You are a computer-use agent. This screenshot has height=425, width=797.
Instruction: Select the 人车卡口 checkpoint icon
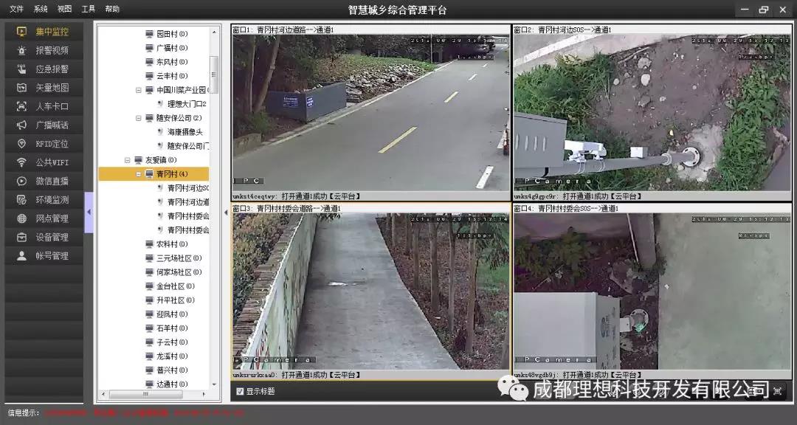[21, 106]
